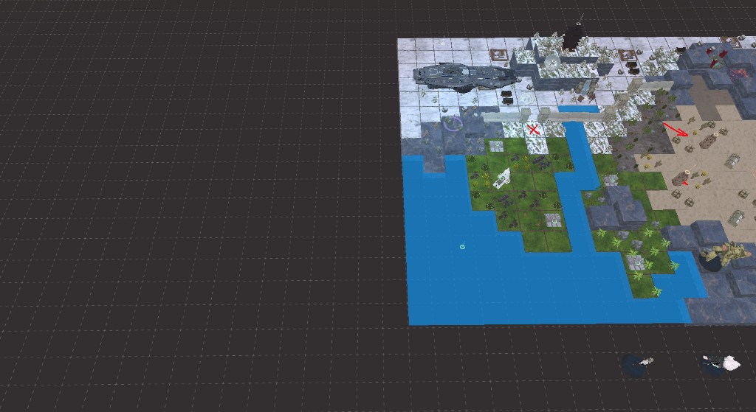
Task: Select the brown tank with ring marker
Action: tap(708, 141)
